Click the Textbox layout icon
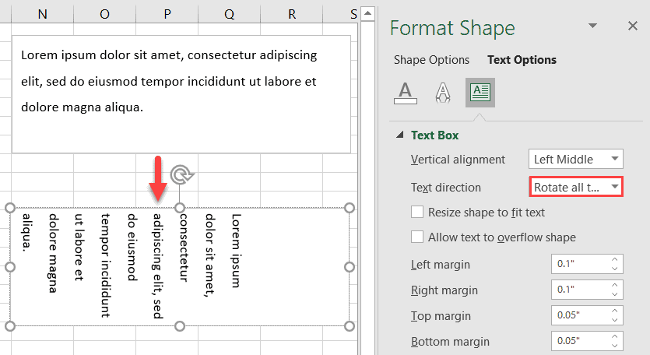Image resolution: width=650 pixels, height=355 pixels. tap(480, 93)
